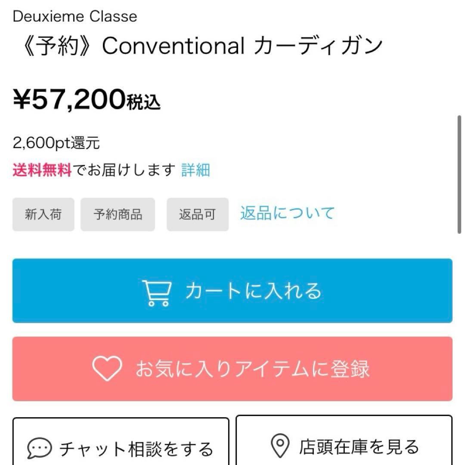This screenshot has height=465, width=465.
Task: Click the map pin location icon
Action: [280, 446]
